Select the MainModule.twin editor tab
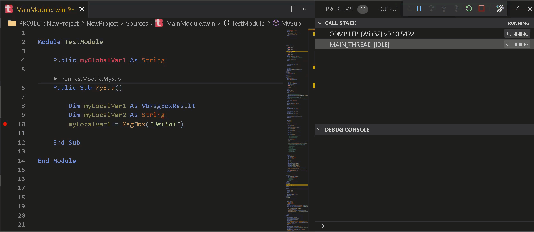 45,9
